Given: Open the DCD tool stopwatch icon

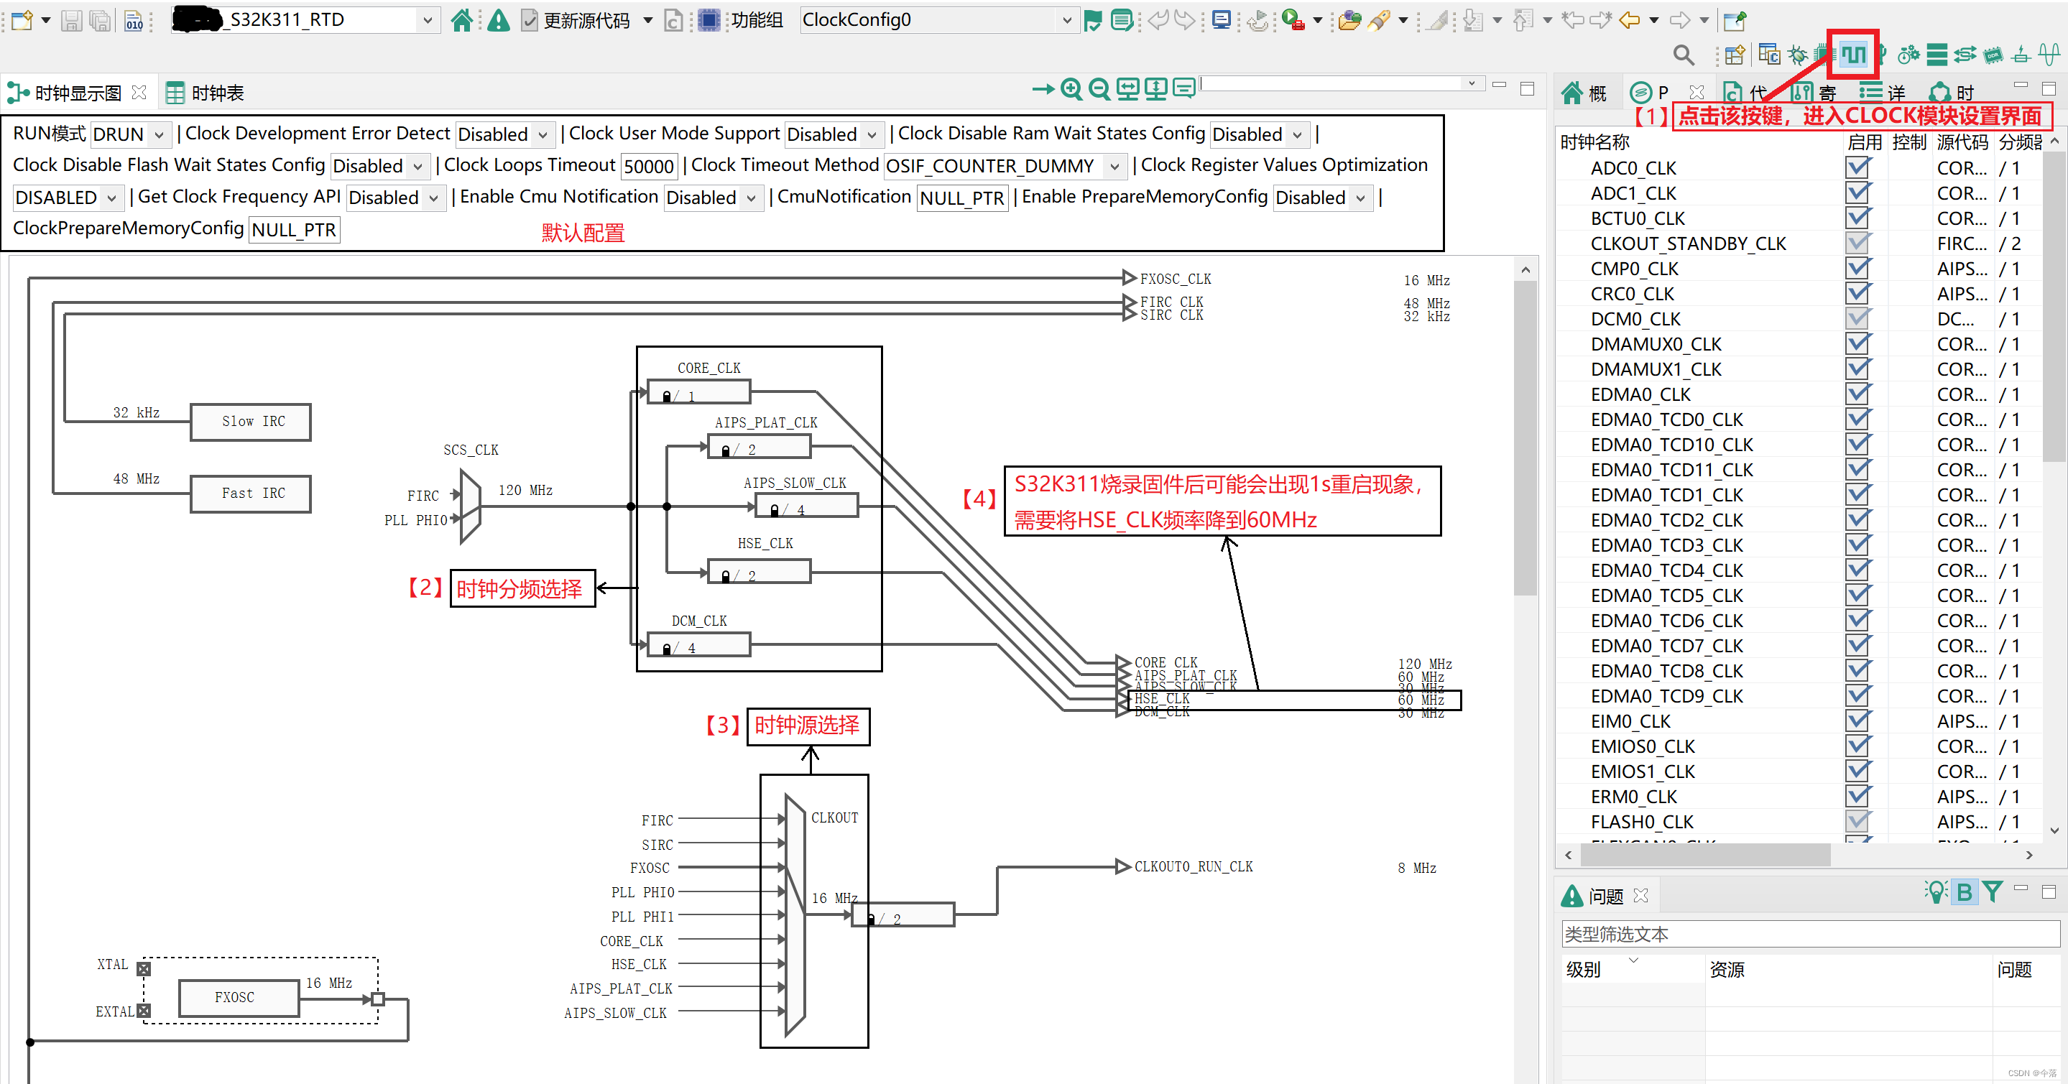Looking at the screenshot, I should pos(1908,54).
